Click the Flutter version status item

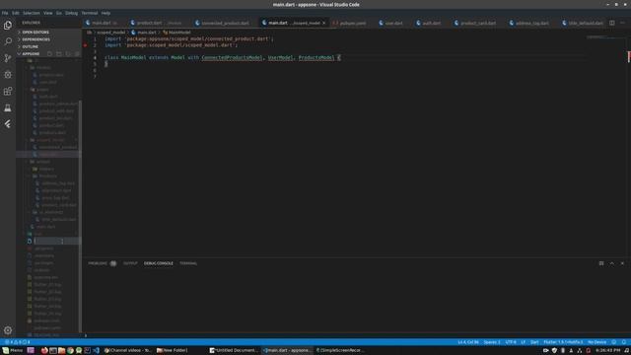click(563, 342)
